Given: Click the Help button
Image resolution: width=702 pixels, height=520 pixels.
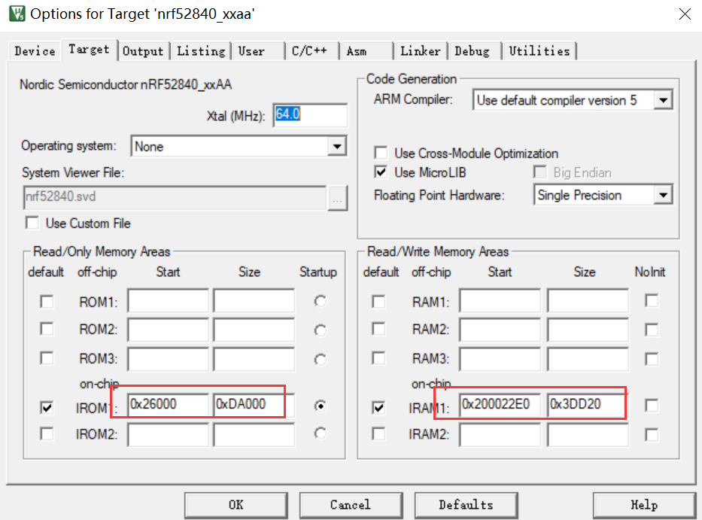Looking at the screenshot, I should pos(644,504).
